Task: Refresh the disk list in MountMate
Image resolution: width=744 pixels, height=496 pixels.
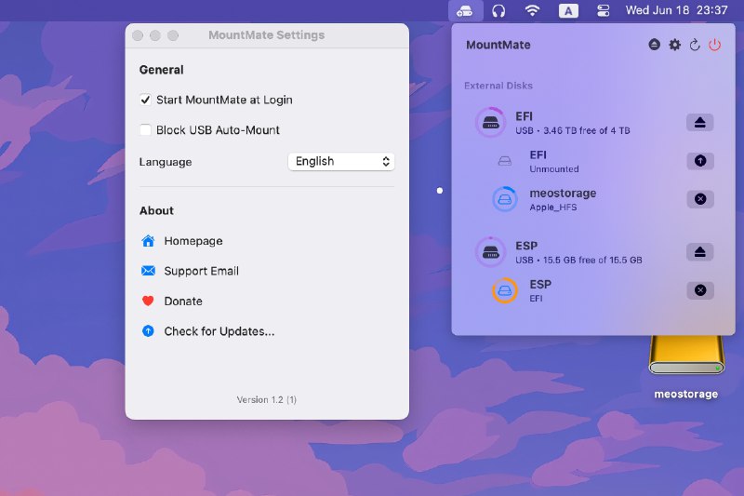Action: pyautogui.click(x=695, y=45)
